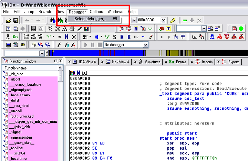Click the yellow highlighter icon
Image resolution: width=248 pixels, height=161 pixels.
click(173, 20)
